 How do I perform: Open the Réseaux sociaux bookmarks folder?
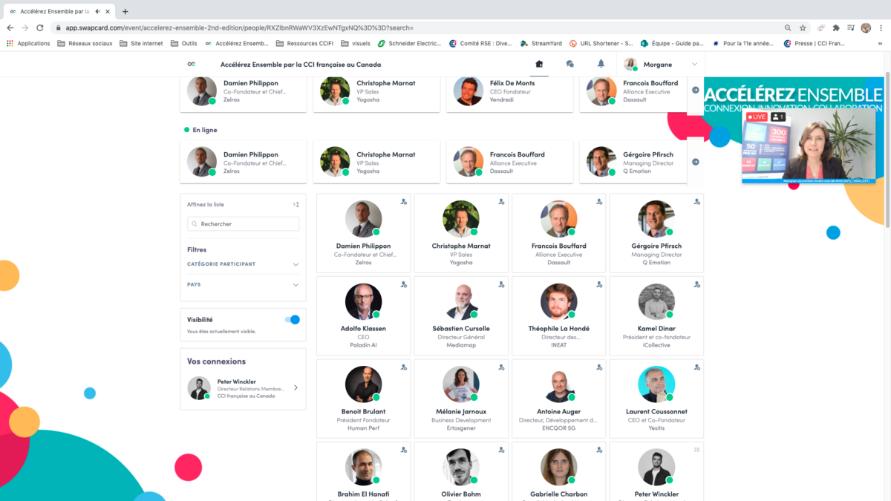click(85, 44)
